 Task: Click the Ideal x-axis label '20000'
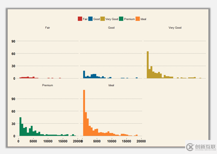(x=141, y=141)
